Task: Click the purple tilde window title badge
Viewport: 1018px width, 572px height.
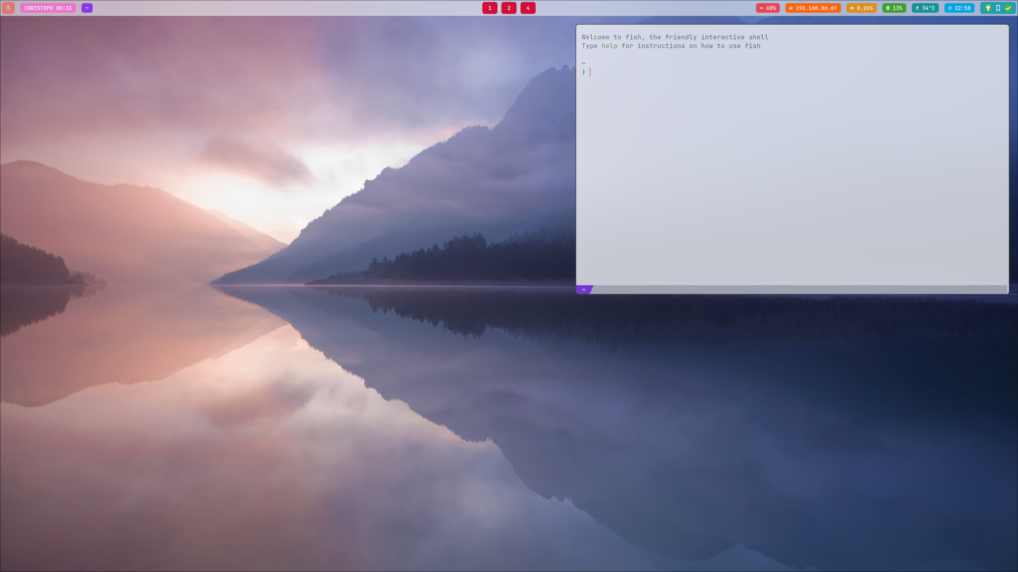Action: 87,8
